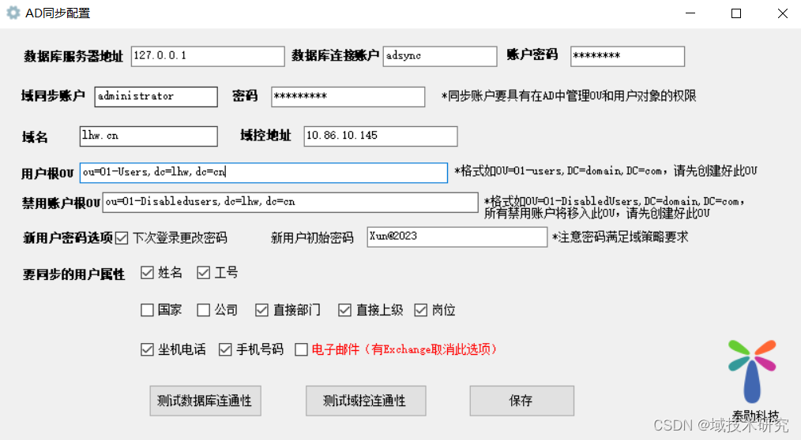Toggle change password at next login checkbox

122,238
